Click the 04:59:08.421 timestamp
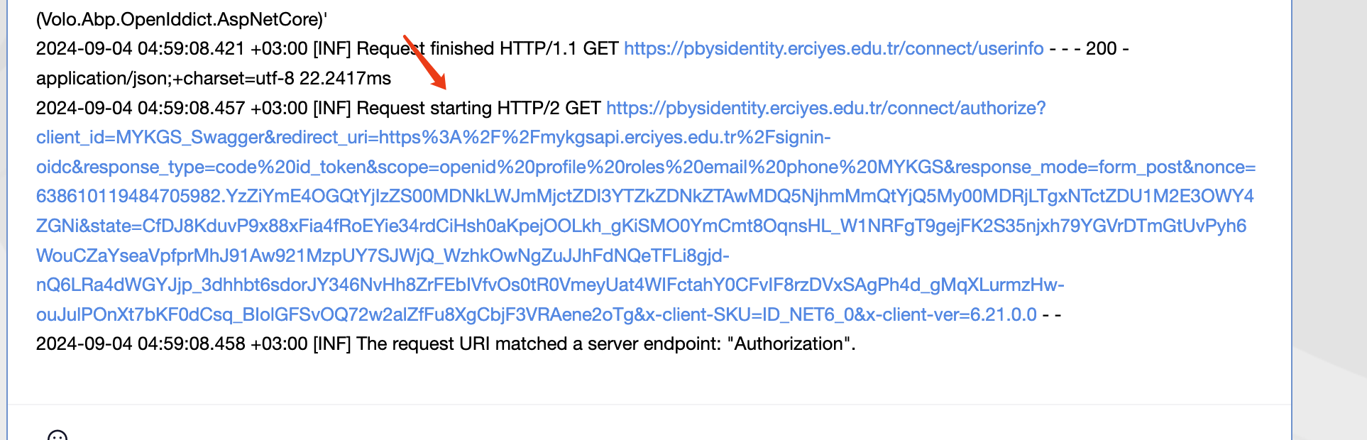Viewport: 1367px width, 440px height. pos(191,48)
